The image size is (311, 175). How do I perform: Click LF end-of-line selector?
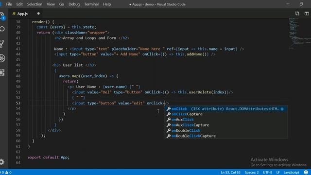(278, 173)
